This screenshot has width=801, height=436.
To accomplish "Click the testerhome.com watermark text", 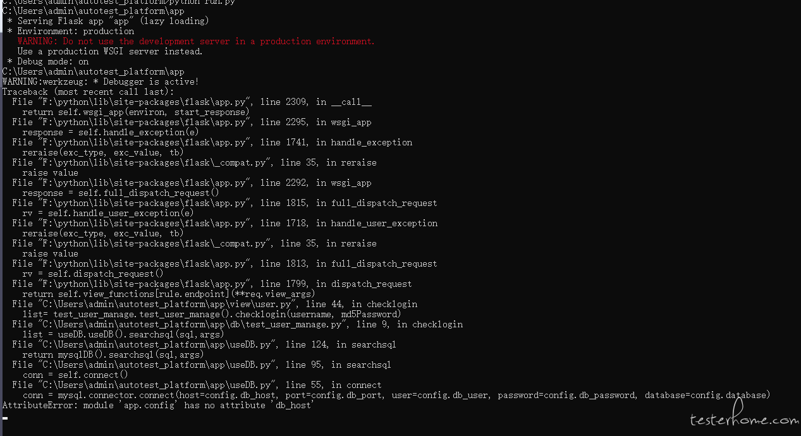I will click(743, 420).
